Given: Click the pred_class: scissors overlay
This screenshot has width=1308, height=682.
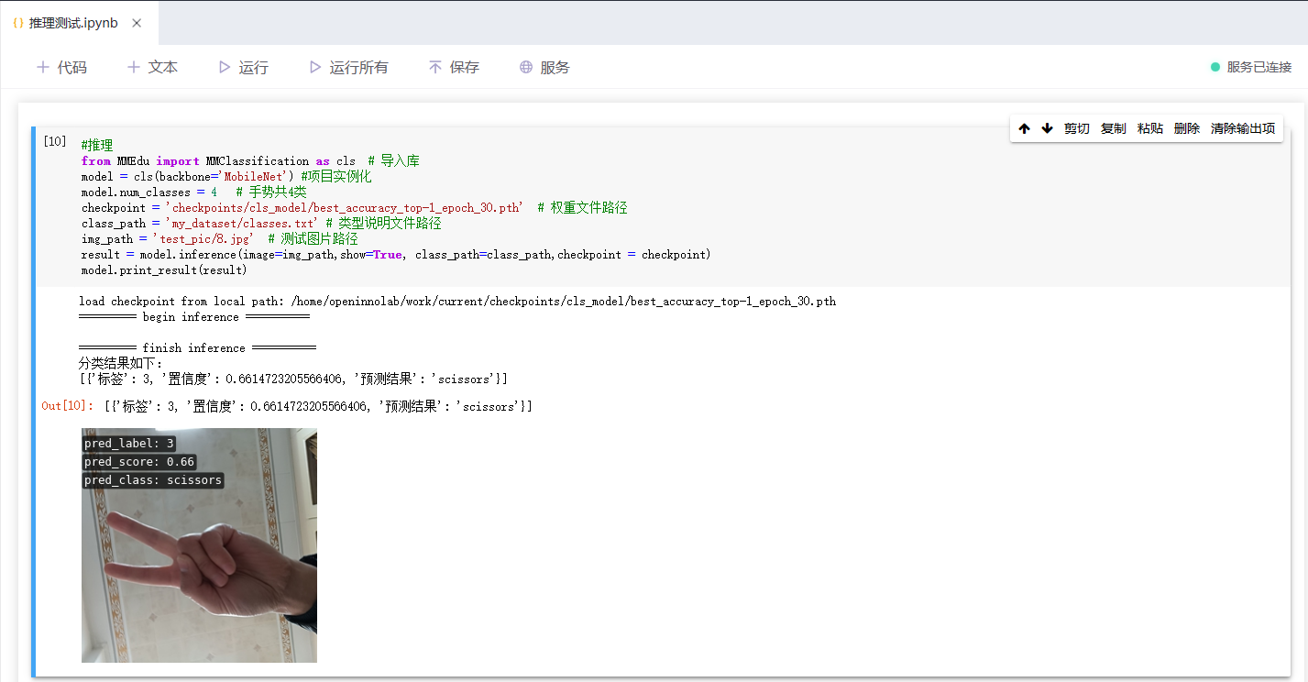Looking at the screenshot, I should click(153, 480).
